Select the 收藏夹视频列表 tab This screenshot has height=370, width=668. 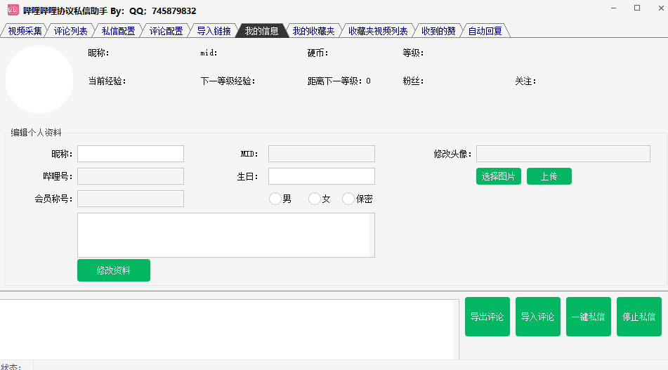coord(377,31)
